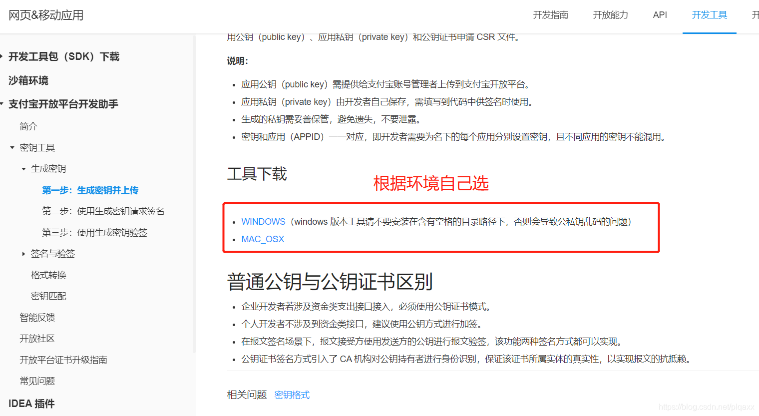The width and height of the screenshot is (759, 416).
Task: Open 沙箱环境 in the sidebar
Action: click(x=28, y=80)
